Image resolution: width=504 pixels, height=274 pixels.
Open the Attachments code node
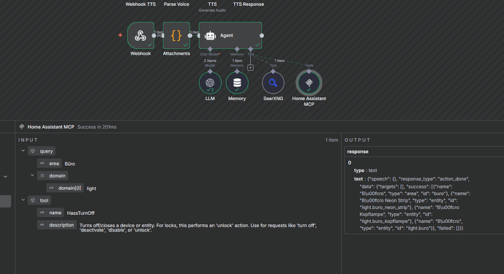(176, 35)
